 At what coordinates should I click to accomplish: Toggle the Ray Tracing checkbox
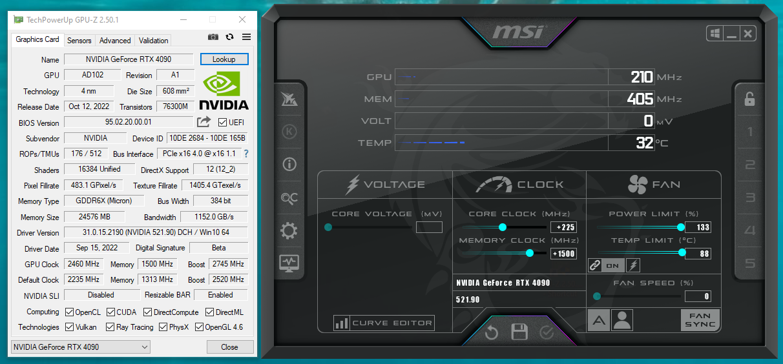[110, 327]
